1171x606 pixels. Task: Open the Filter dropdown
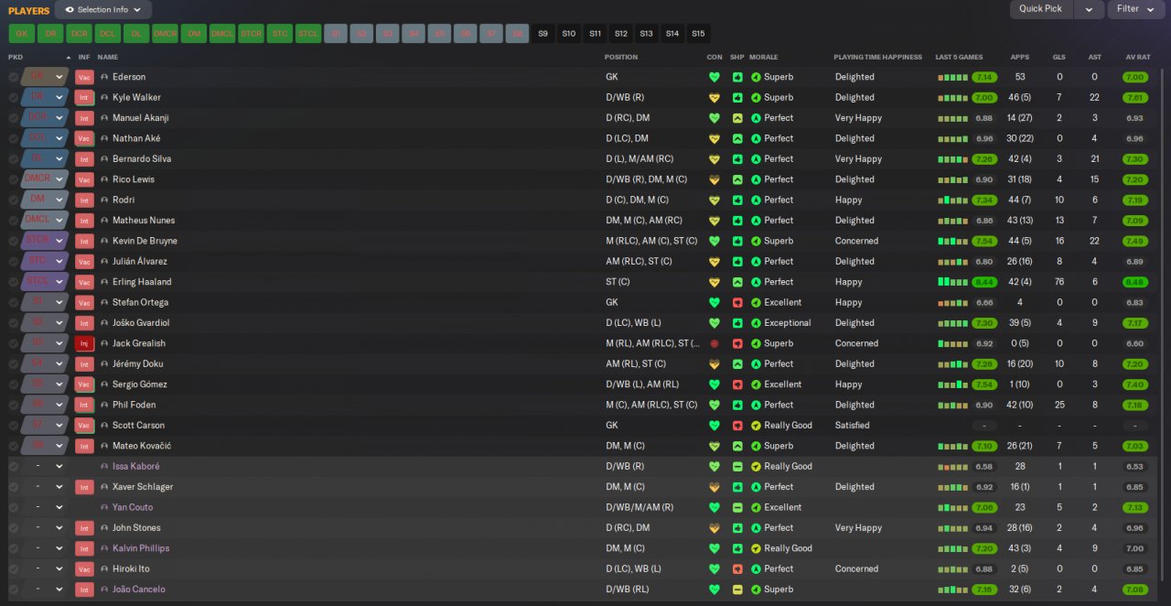(1134, 9)
